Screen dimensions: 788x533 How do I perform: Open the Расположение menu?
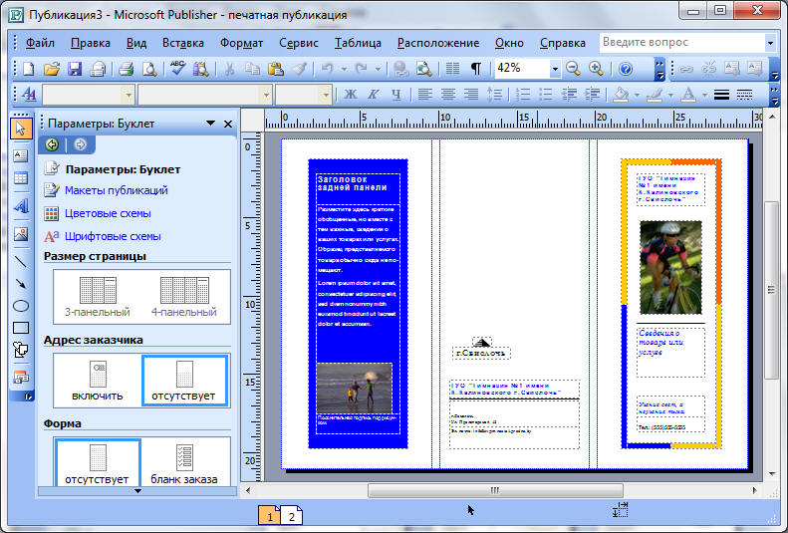438,43
